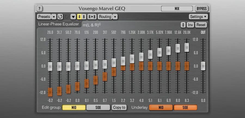Click the 20.0K white slider handle
Screen dimensions: 245x118
point(187,47)
